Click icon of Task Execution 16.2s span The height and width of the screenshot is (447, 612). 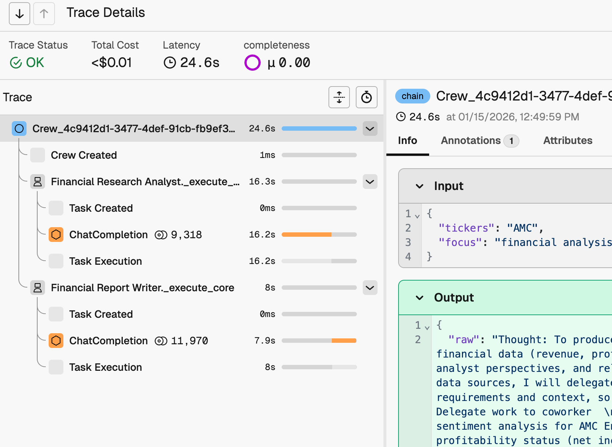(56, 261)
